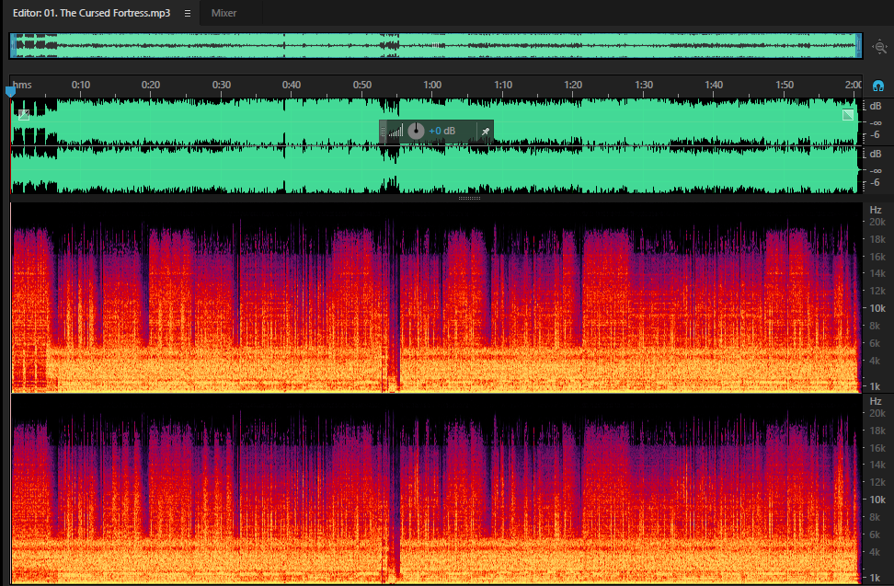Click the volume bars icon in the HUD
Screen dimensions: 894x586
tap(395, 132)
